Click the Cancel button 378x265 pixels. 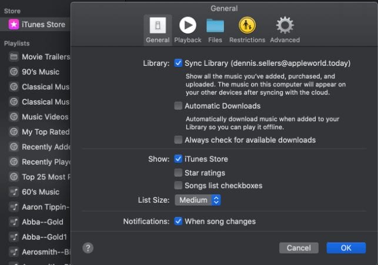[x=299, y=248]
